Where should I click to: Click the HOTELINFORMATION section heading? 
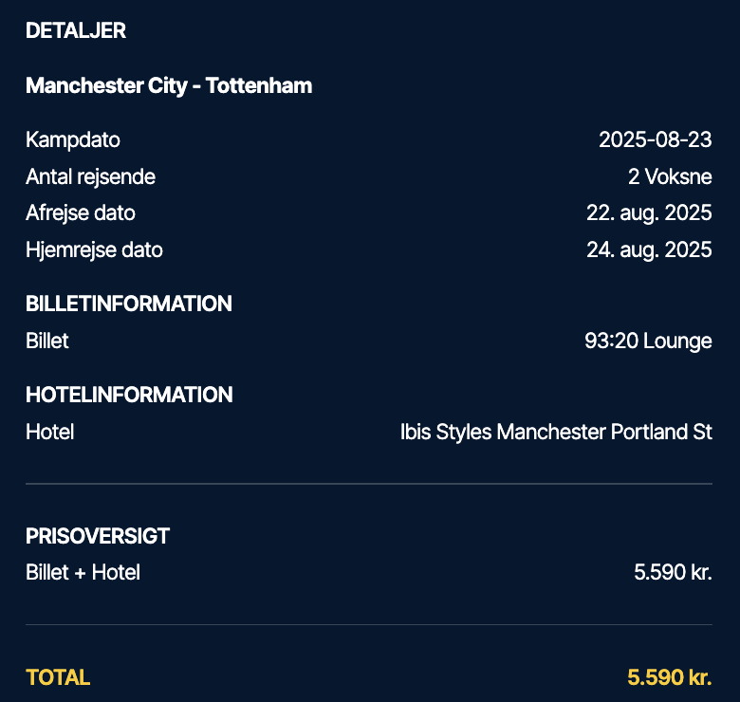(x=129, y=395)
